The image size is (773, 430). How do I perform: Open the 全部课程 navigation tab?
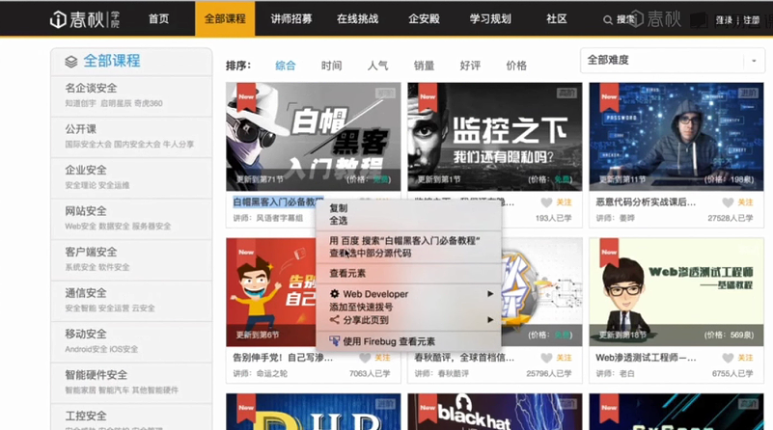pos(225,19)
